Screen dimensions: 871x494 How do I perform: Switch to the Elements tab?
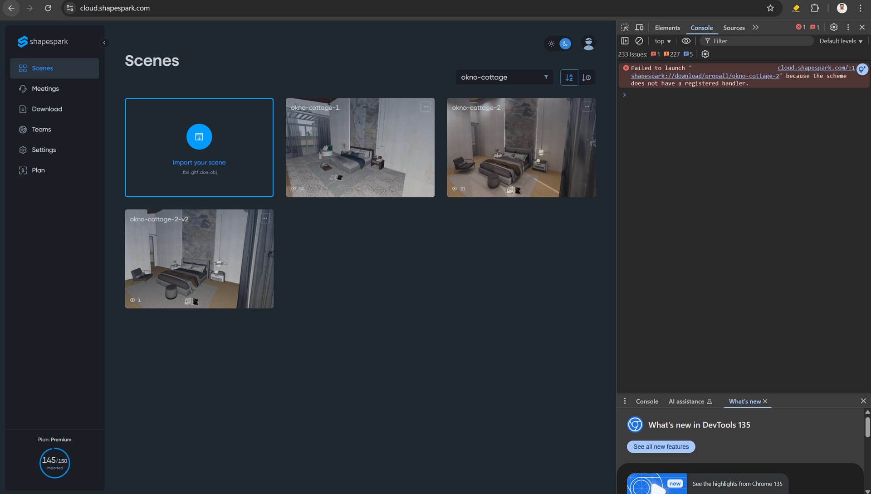(x=667, y=28)
